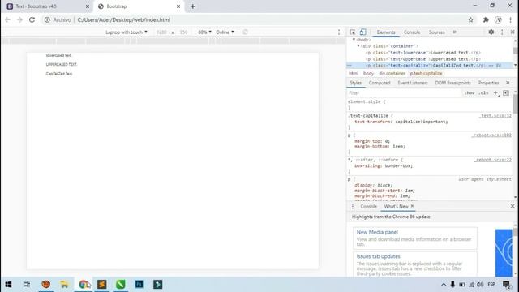Click the div.container breadcrumb
This screenshot has width=519, height=292.
(392, 74)
